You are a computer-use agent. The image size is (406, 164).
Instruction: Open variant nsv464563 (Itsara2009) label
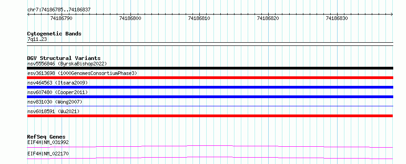[x=57, y=83]
